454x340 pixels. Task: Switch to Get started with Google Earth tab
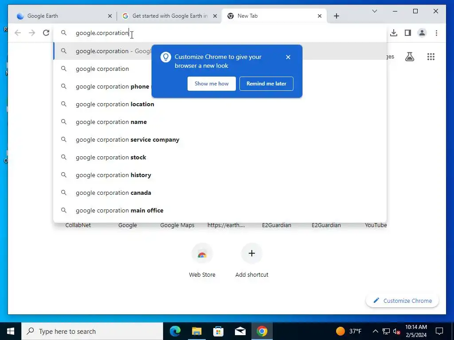tap(169, 16)
